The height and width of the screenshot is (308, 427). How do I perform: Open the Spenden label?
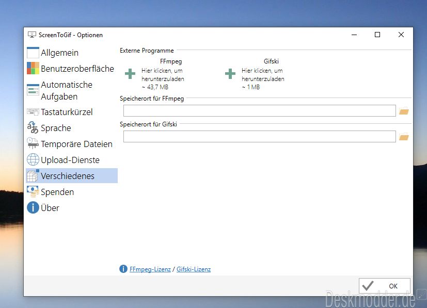coord(57,192)
